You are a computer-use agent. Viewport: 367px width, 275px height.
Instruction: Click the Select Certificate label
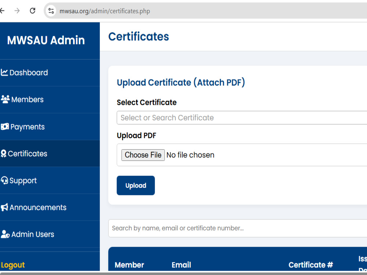[147, 102]
